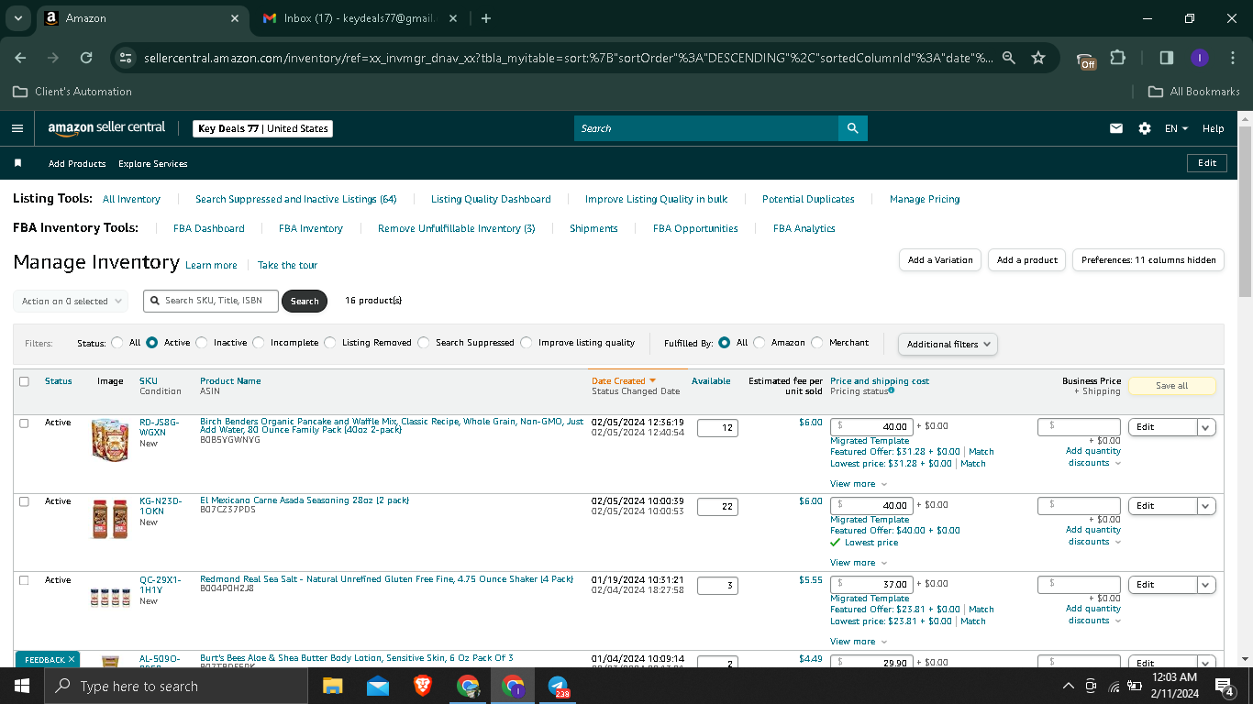The height and width of the screenshot is (704, 1253).
Task: Reload the page with the refresh icon
Action: tap(86, 58)
